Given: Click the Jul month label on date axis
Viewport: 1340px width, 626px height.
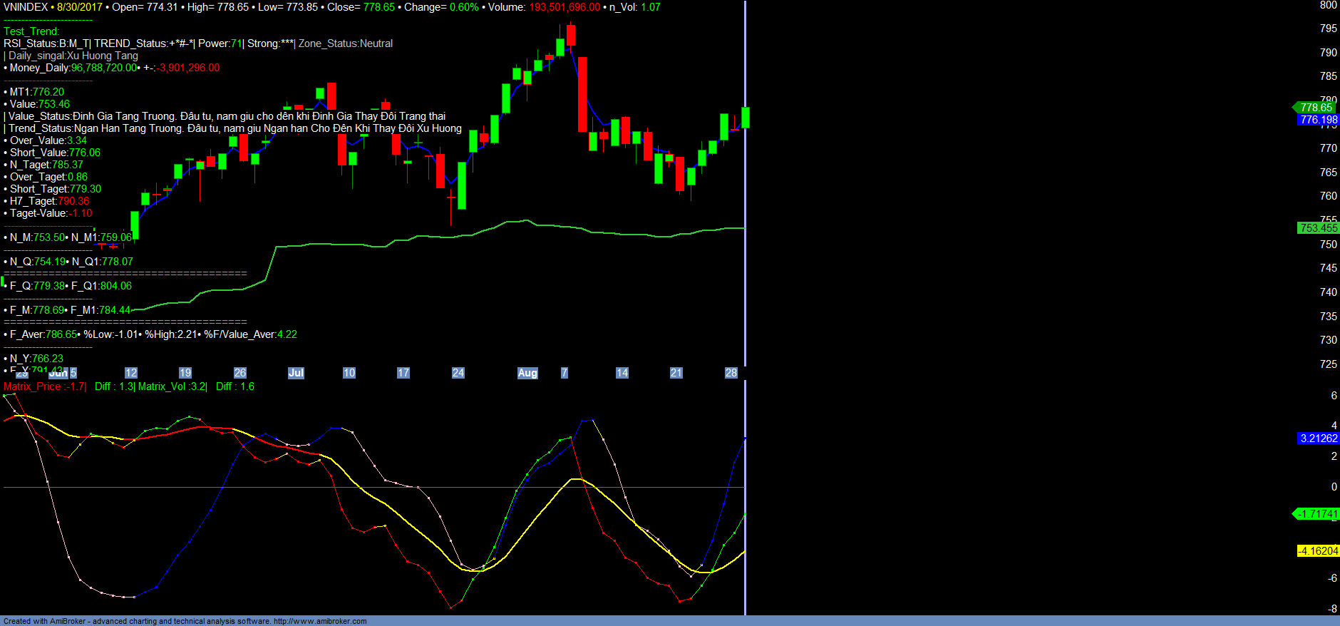Looking at the screenshot, I should click(296, 373).
